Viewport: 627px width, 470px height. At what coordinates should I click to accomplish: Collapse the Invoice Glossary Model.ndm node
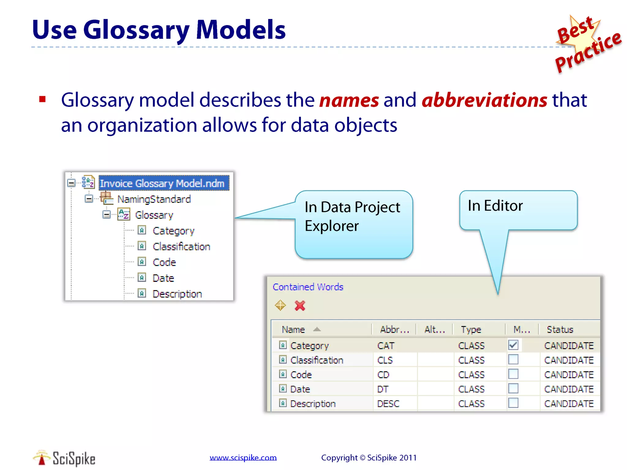(71, 183)
